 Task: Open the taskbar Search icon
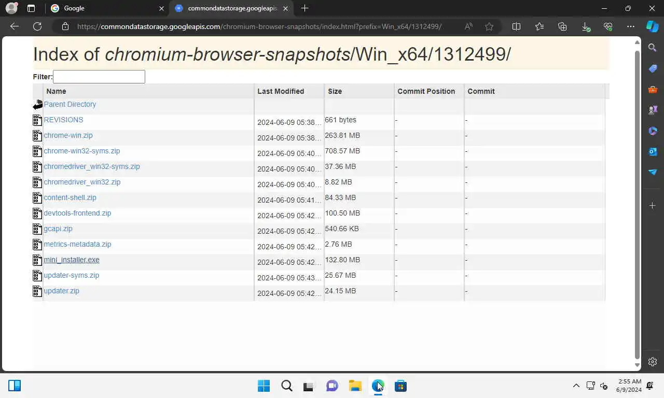point(286,386)
